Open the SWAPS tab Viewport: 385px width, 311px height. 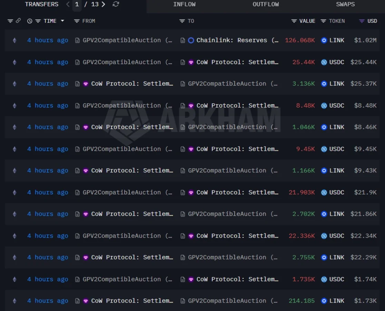(345, 4)
